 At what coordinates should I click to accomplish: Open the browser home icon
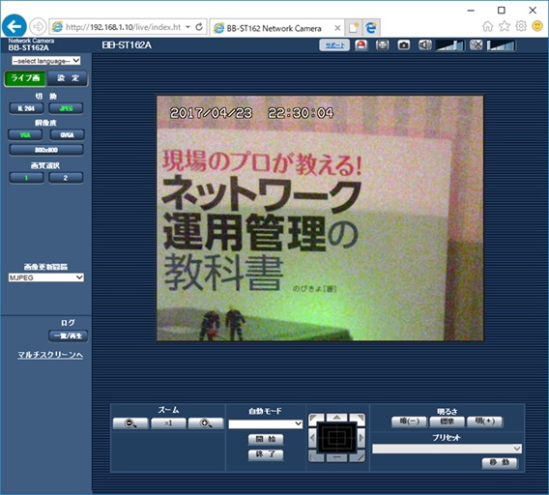click(x=487, y=26)
